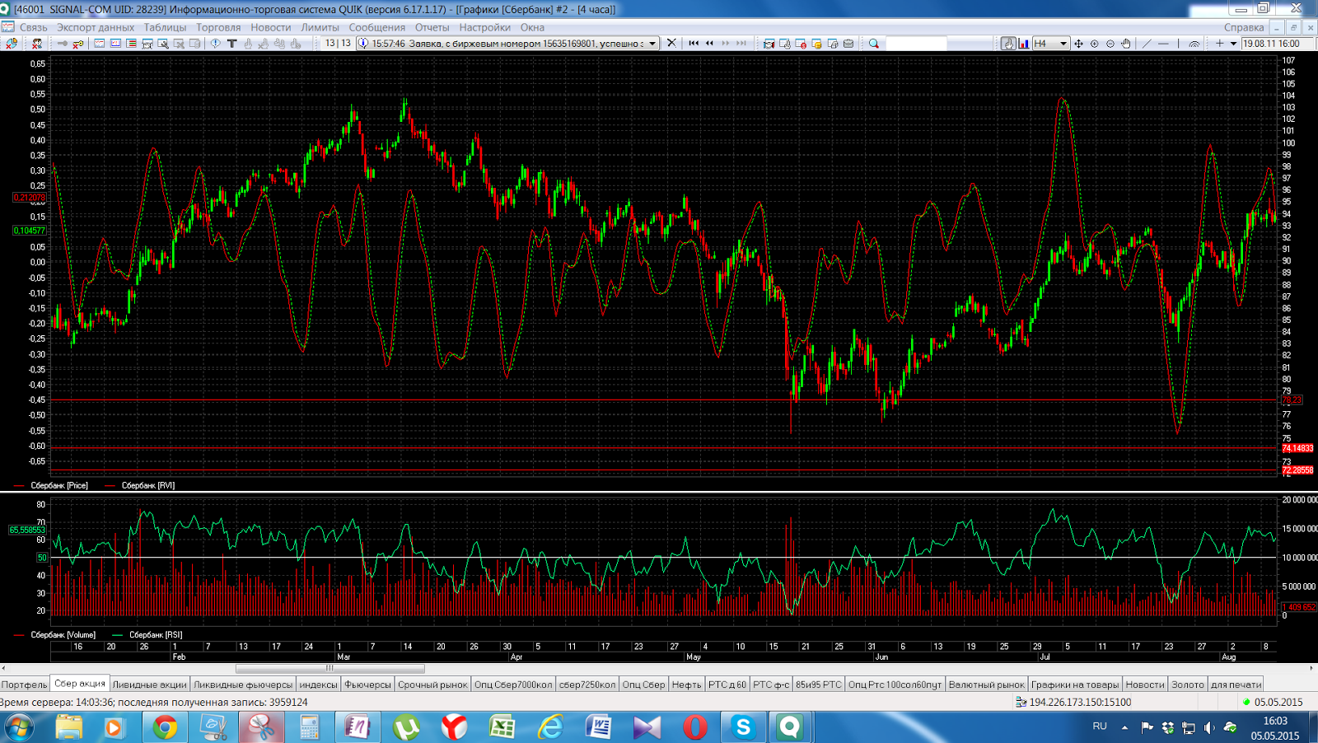Click Сбербанк [RSI] legend label
1318x743 pixels.
click(156, 634)
